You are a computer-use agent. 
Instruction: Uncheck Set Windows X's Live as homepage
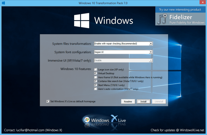point(48,101)
